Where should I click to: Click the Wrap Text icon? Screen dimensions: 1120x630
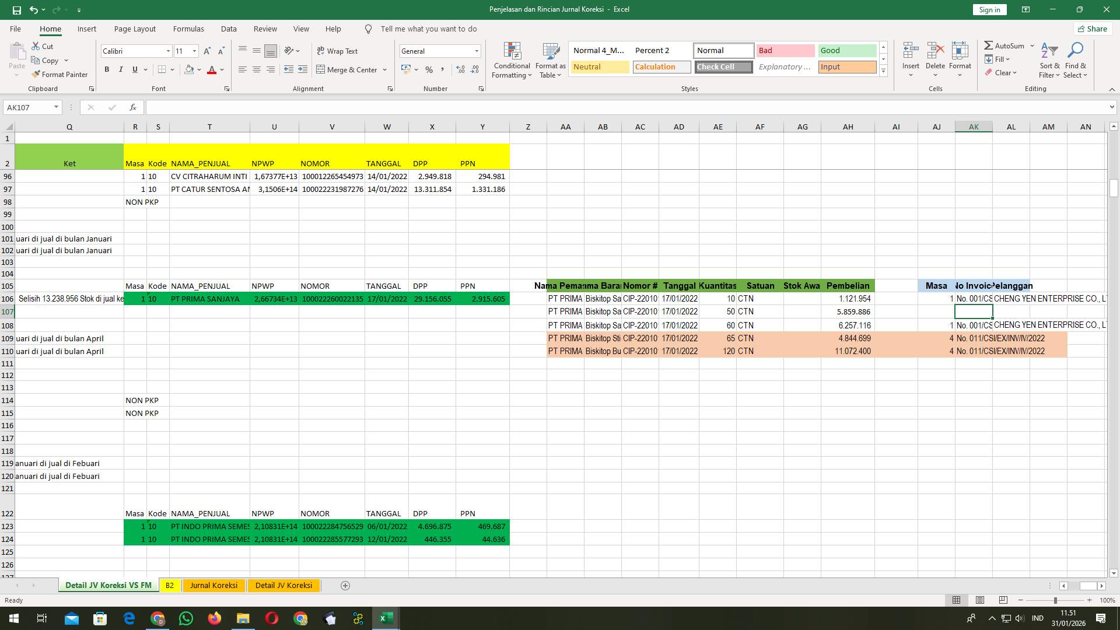[x=338, y=51]
